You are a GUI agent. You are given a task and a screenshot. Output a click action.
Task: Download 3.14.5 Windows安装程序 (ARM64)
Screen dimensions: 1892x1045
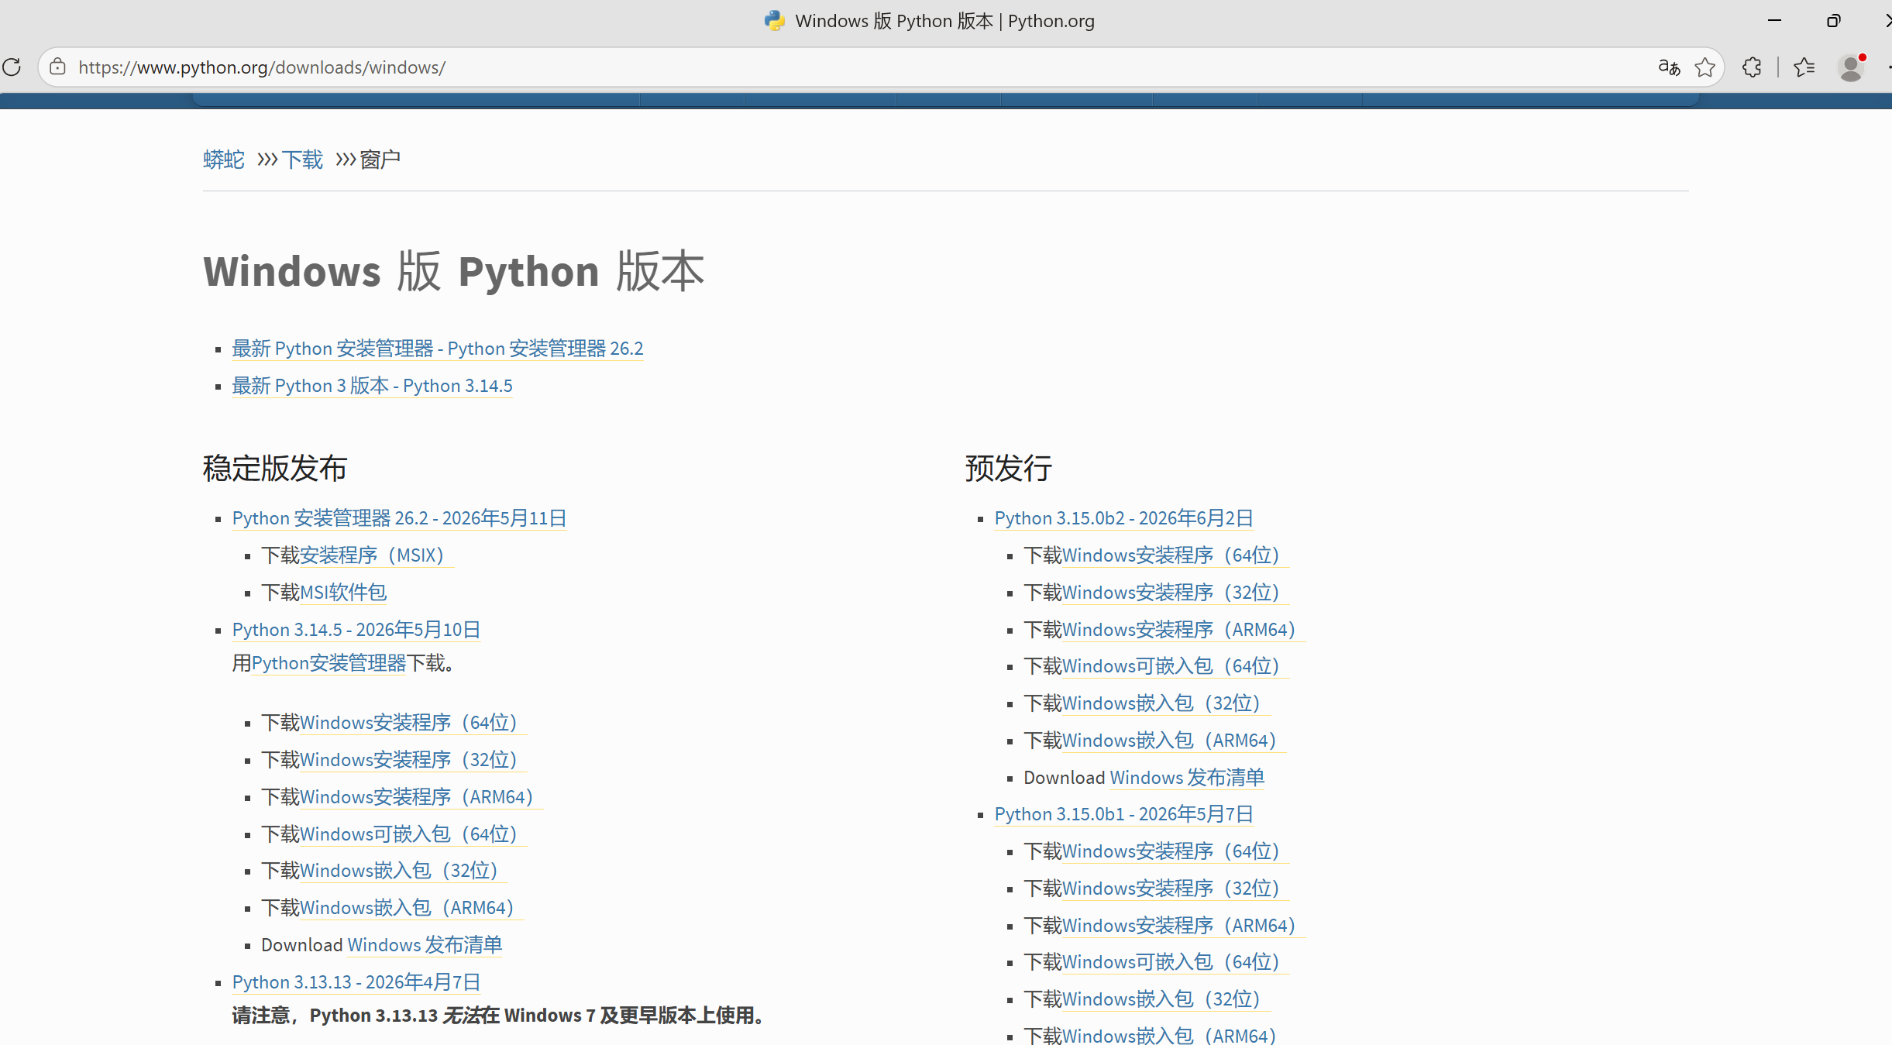click(x=421, y=797)
